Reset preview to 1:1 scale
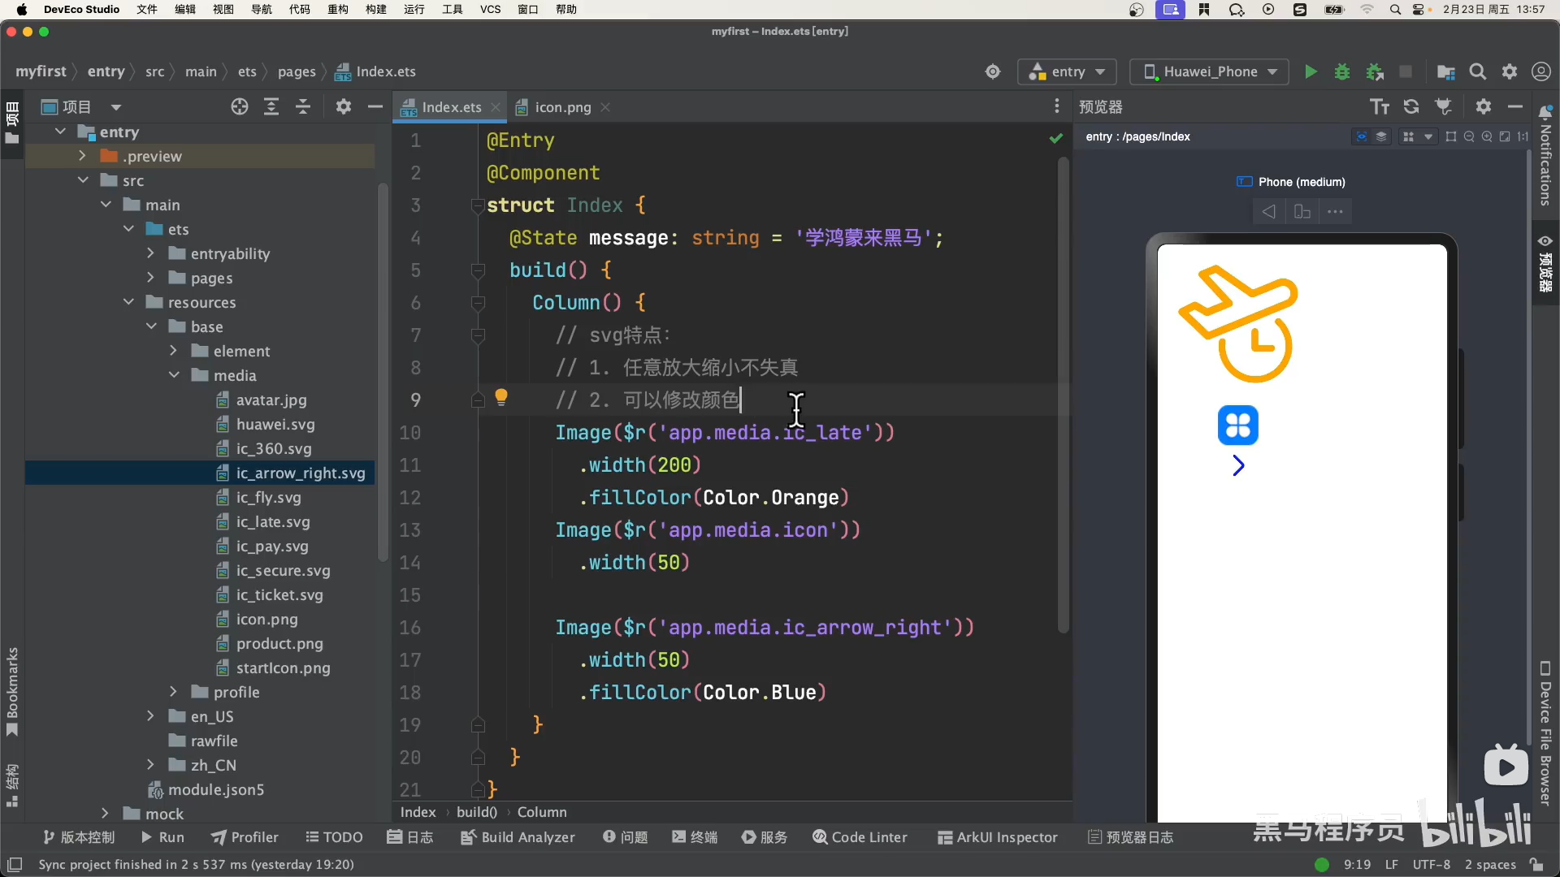1560x877 pixels. [x=1523, y=136]
